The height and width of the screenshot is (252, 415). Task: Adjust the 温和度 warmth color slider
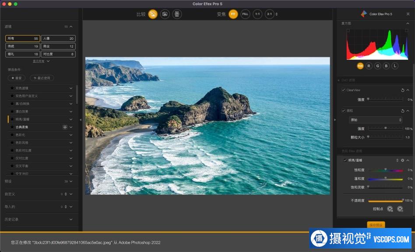(386, 179)
